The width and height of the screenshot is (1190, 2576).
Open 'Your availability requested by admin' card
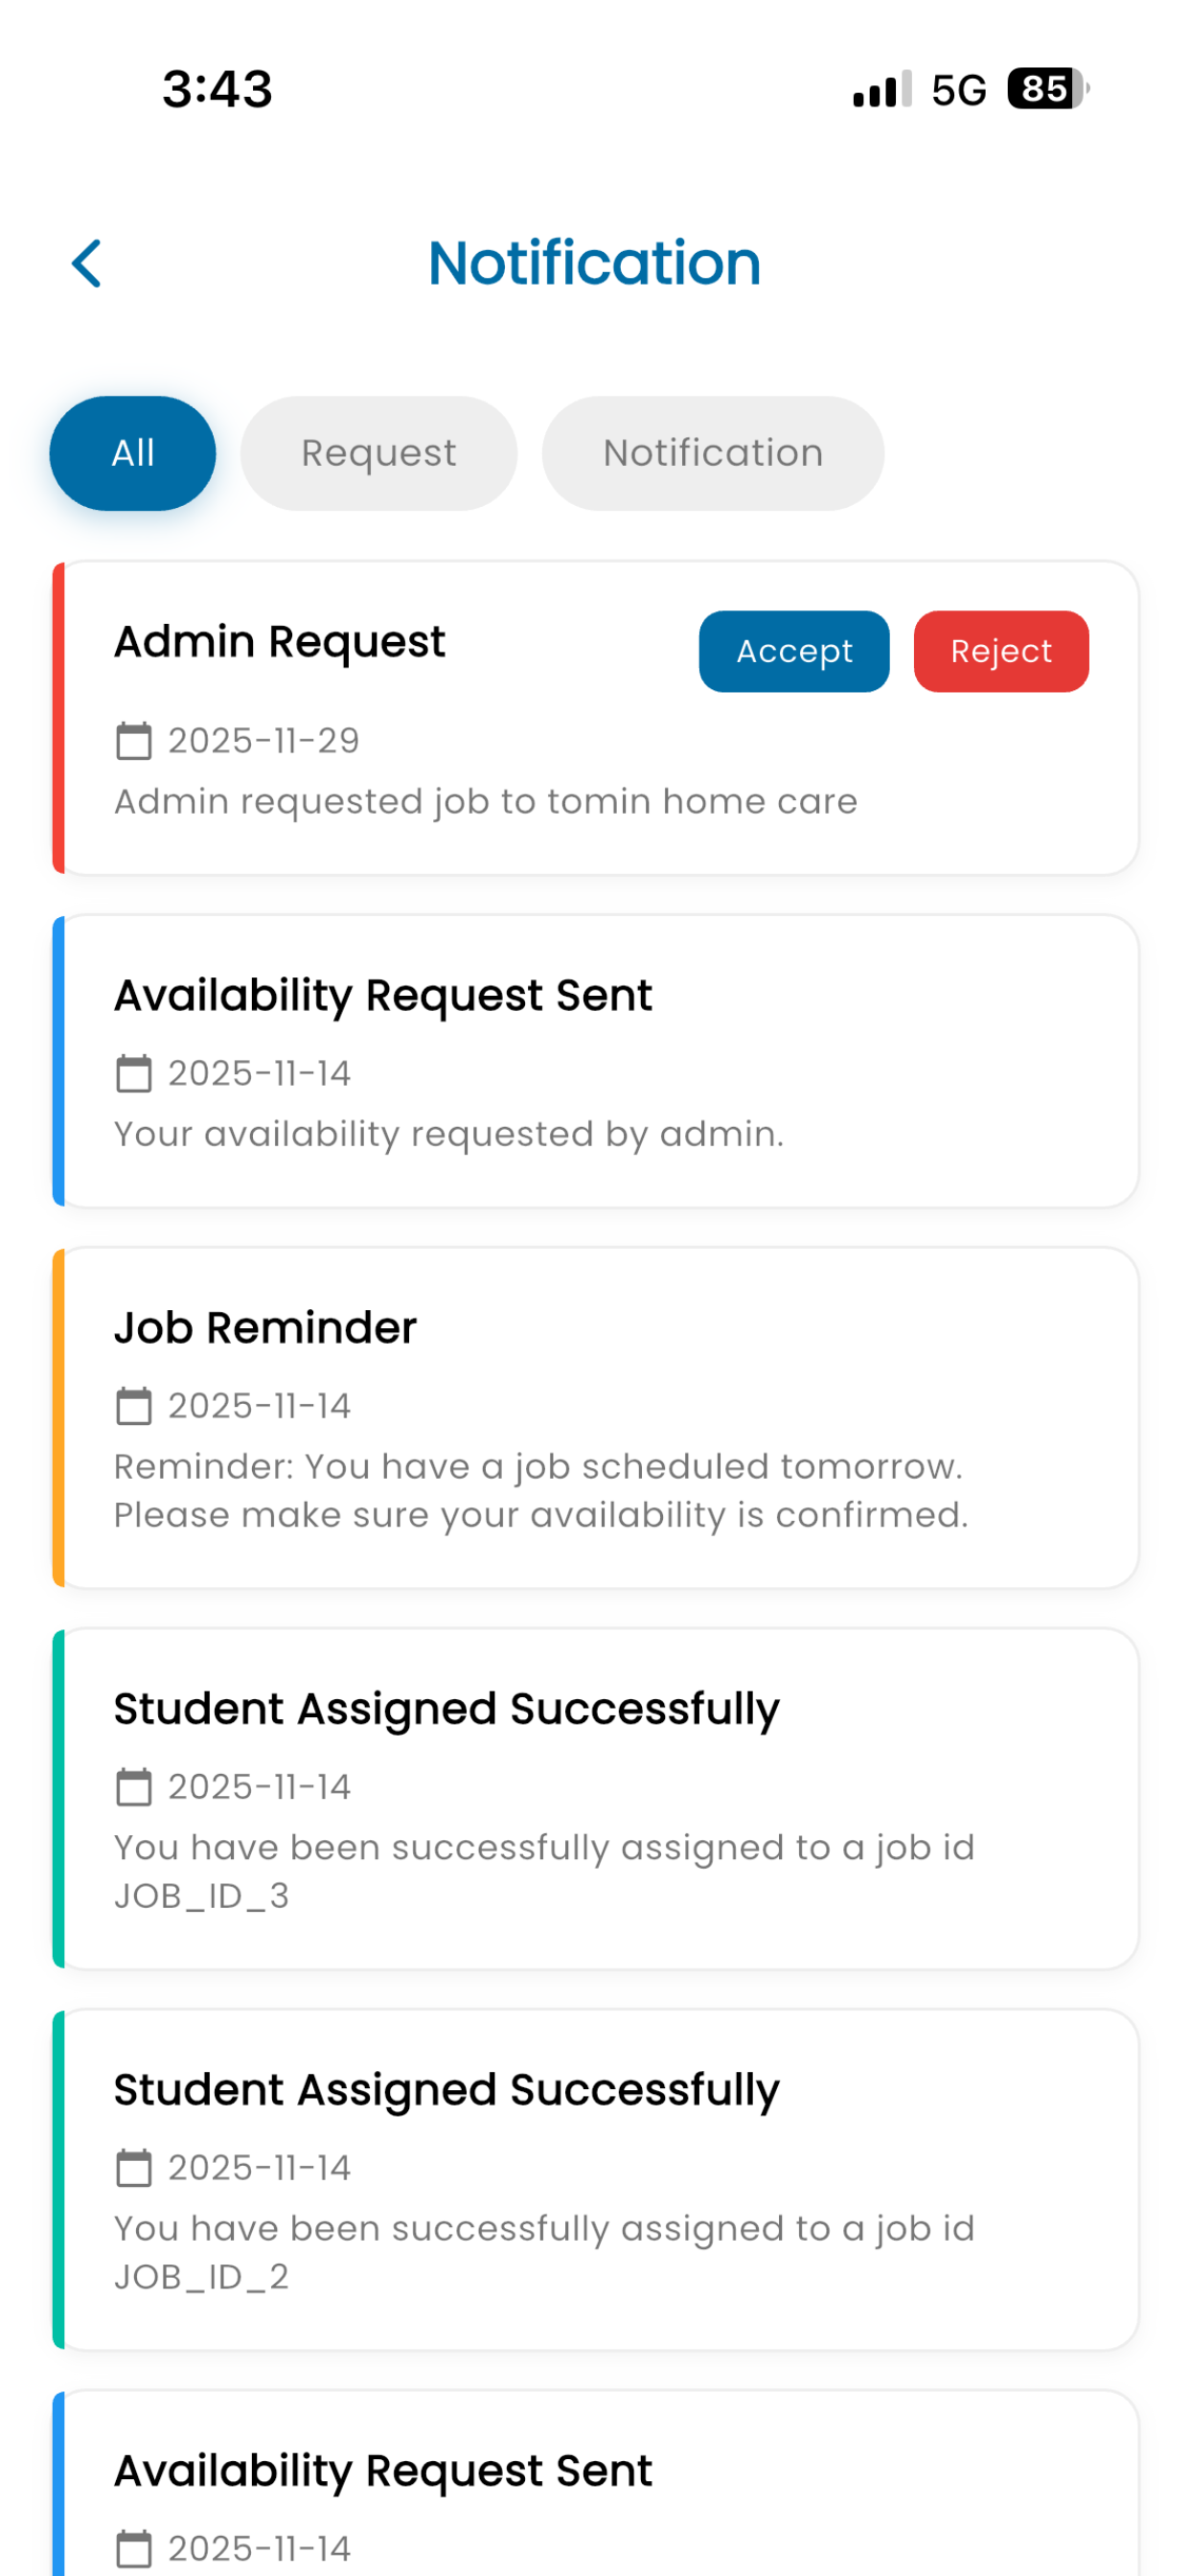(596, 1061)
